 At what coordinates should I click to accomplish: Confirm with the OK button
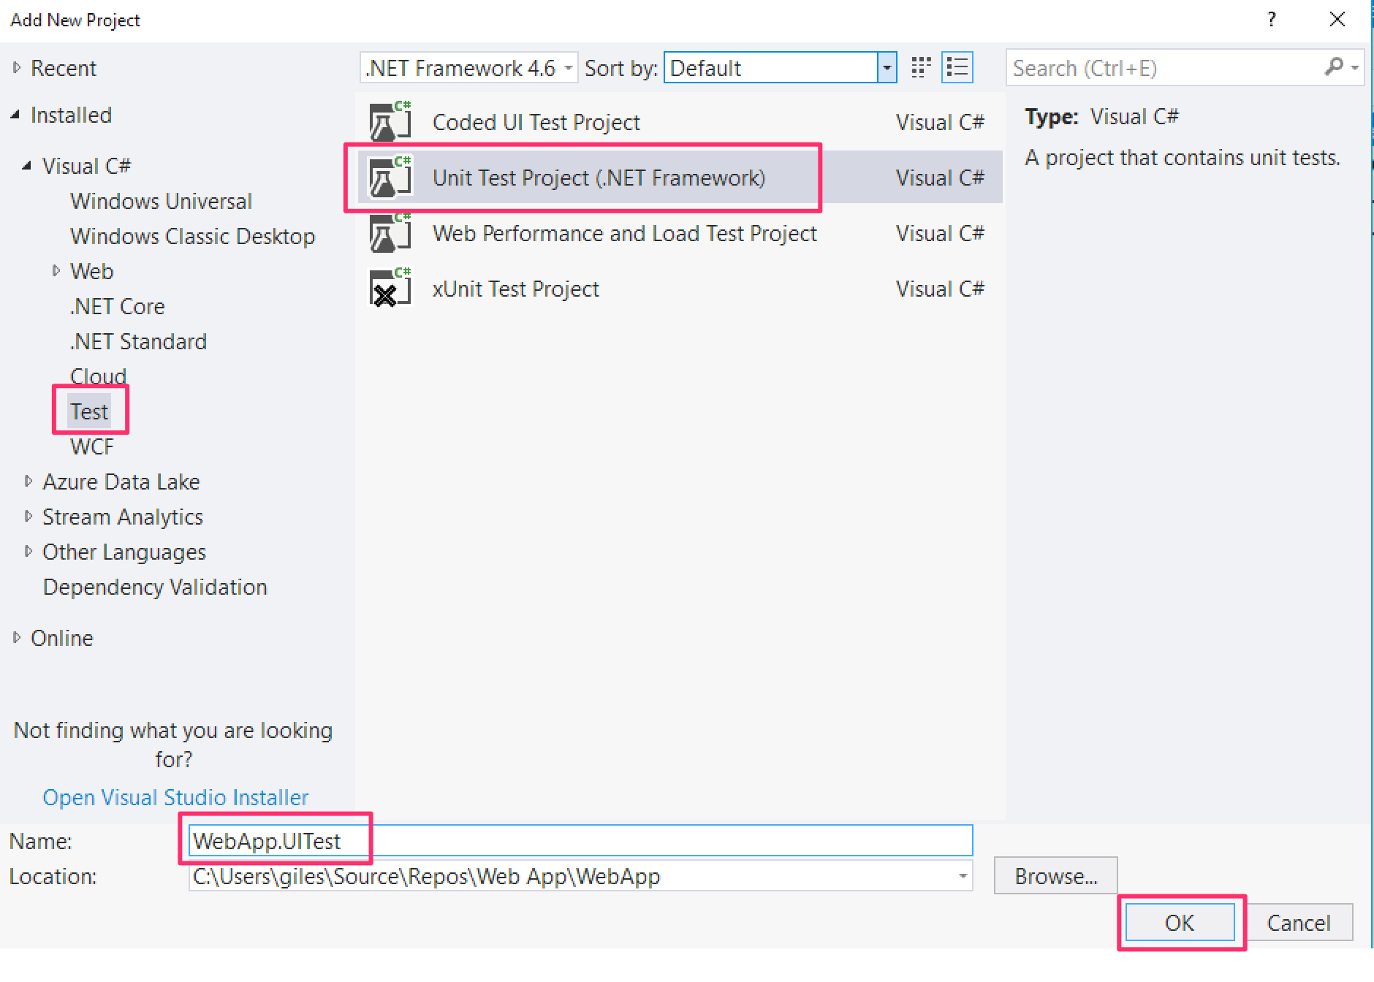tap(1180, 922)
